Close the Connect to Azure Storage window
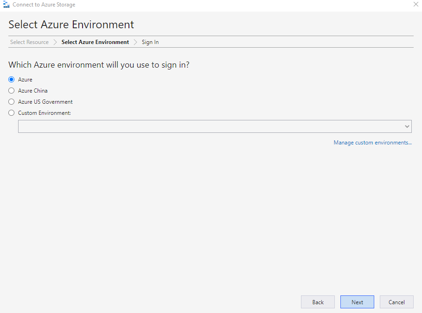422x313 pixels. [416, 4]
